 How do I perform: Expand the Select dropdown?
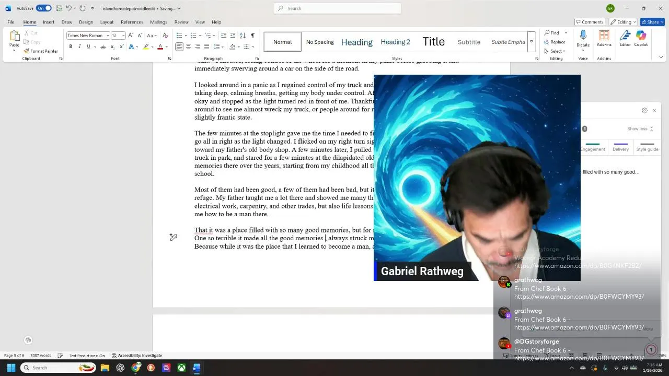point(556,51)
